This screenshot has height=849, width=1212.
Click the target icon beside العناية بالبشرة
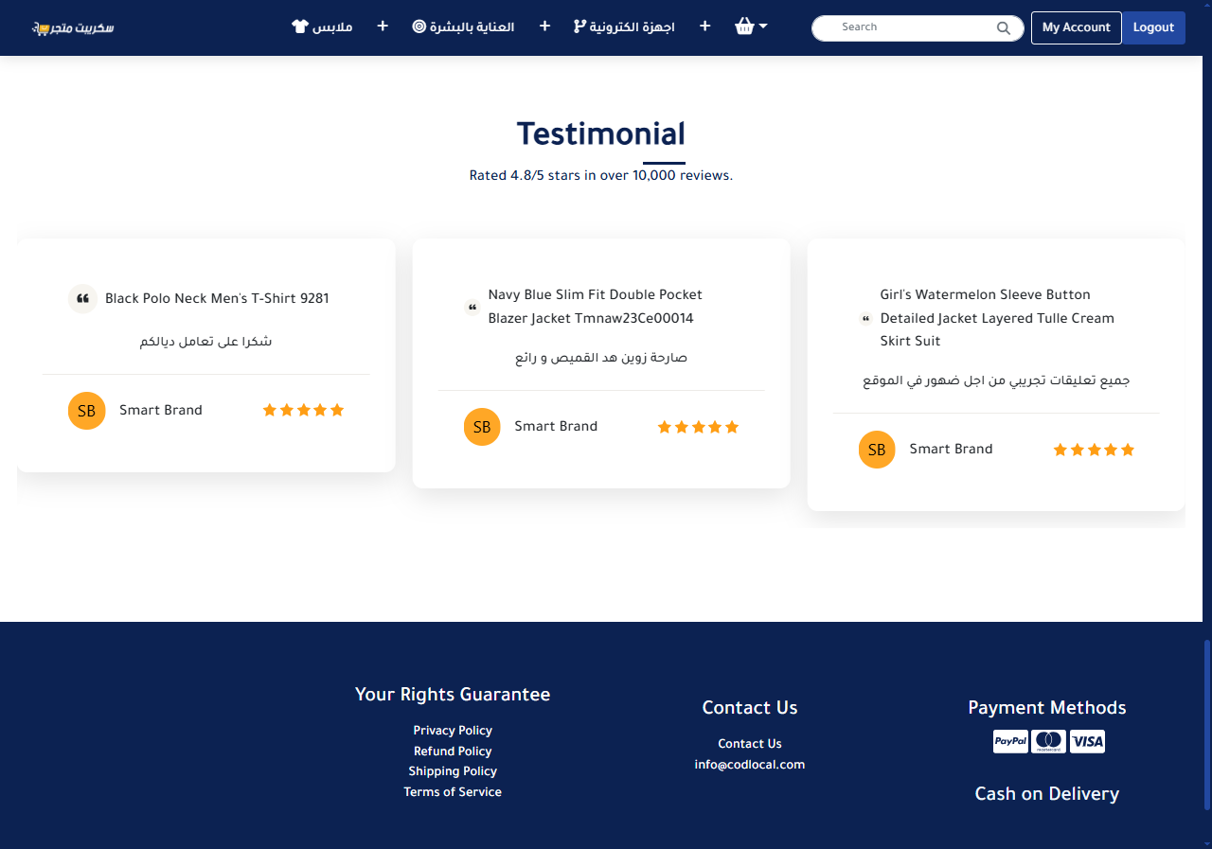pyautogui.click(x=419, y=27)
